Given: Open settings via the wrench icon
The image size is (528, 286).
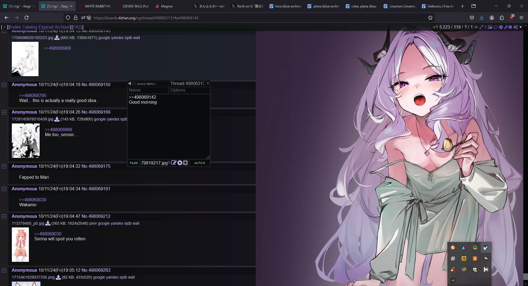Looking at the screenshot, I should 506,27.
